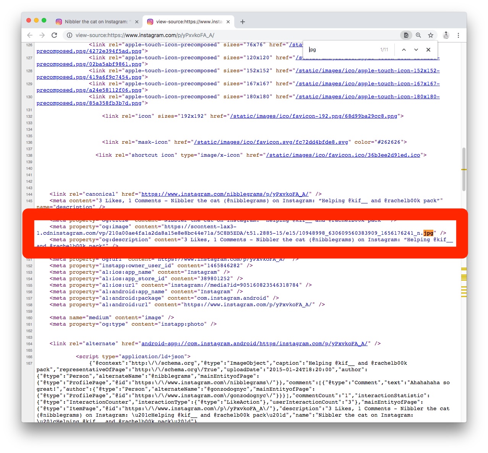Screen dimensions: 488x453
Task: Open the favicon.ico shortcut icon link
Action: 343,155
